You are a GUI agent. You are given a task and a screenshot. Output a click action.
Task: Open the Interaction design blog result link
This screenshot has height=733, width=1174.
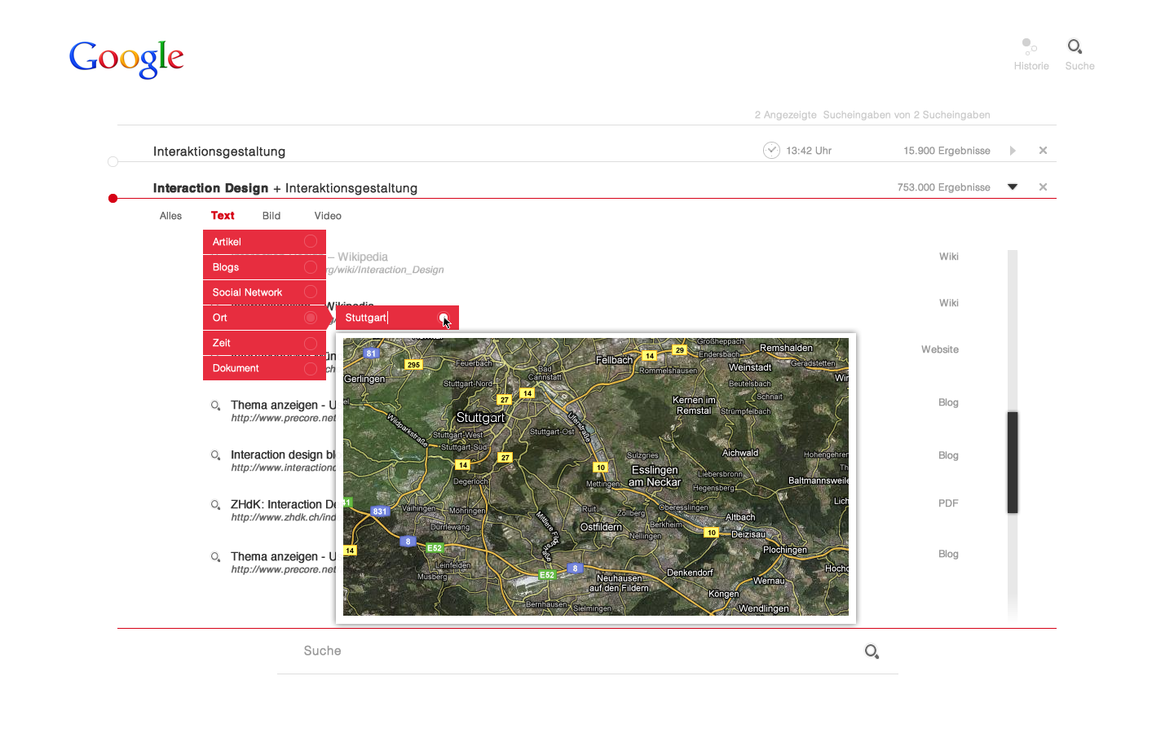click(x=283, y=454)
